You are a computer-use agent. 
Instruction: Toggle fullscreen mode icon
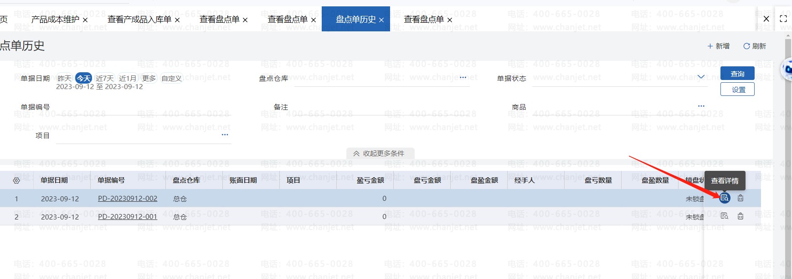click(x=783, y=19)
